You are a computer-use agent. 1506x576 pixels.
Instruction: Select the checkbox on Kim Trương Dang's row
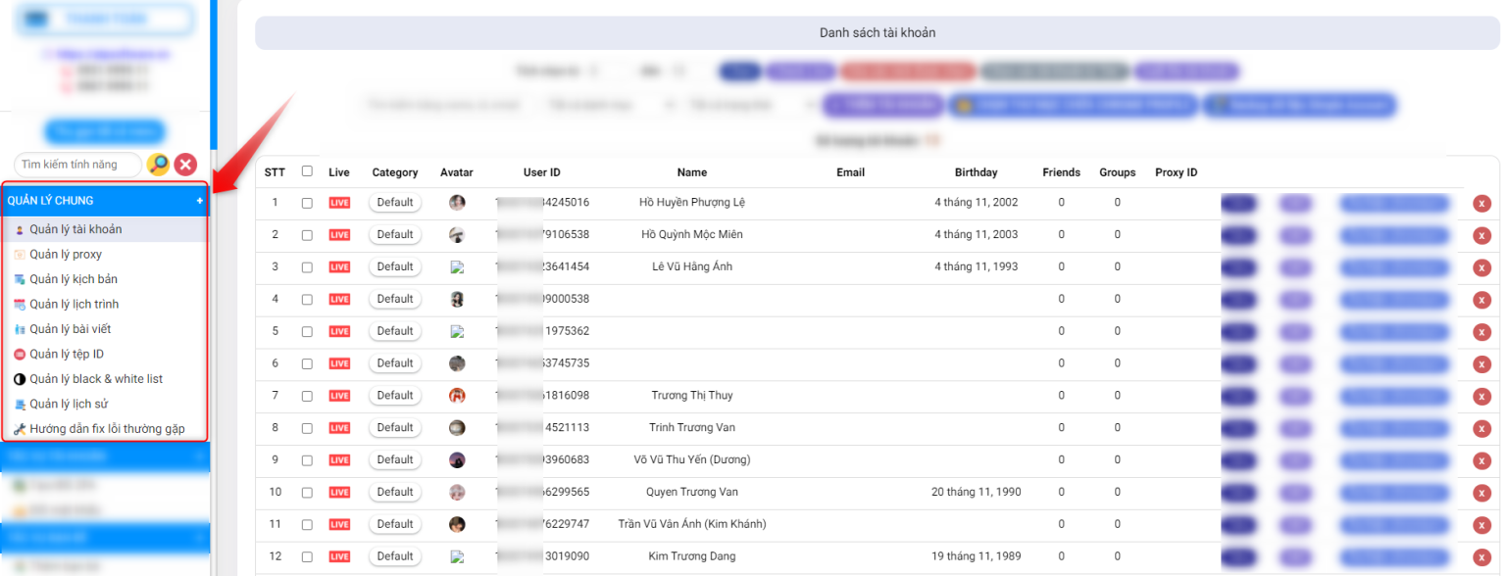click(x=307, y=555)
